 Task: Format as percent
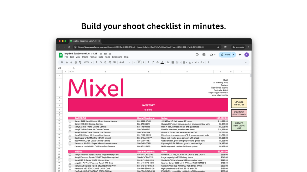[101, 62]
